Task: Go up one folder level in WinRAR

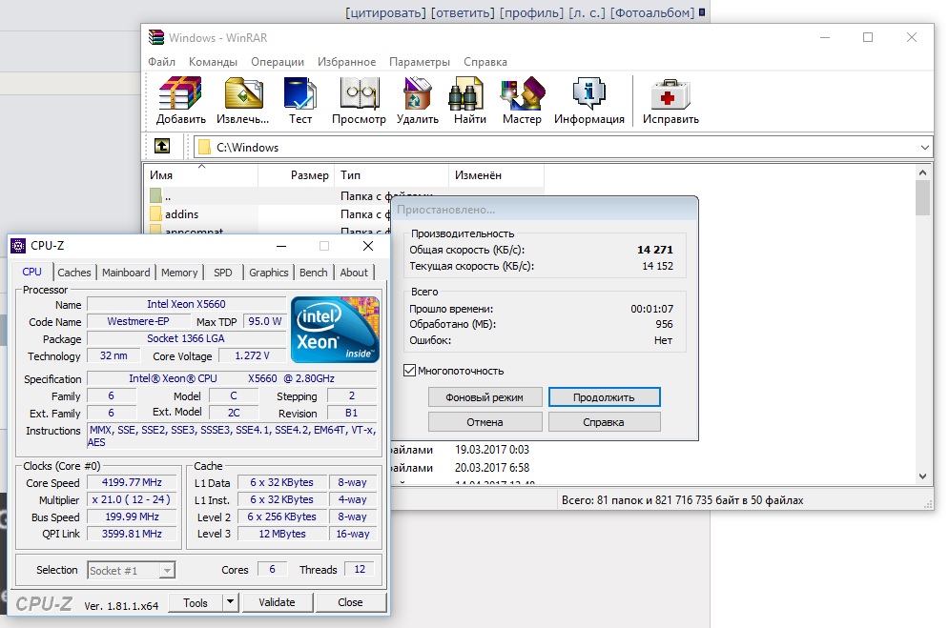Action: coord(162,146)
